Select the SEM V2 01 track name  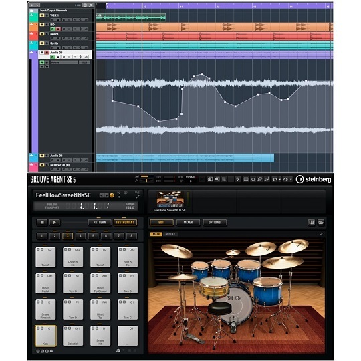pyautogui.click(x=60, y=165)
